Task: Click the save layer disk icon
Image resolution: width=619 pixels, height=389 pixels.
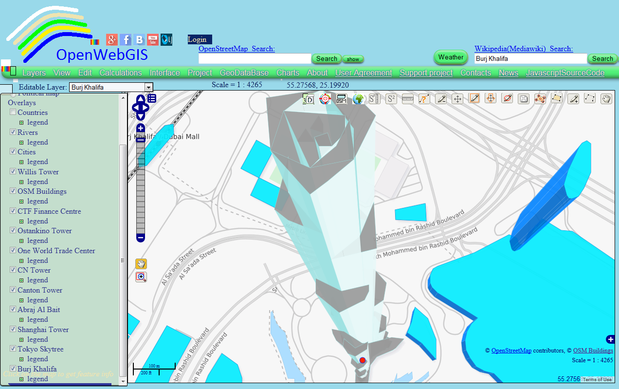Action: click(524, 98)
